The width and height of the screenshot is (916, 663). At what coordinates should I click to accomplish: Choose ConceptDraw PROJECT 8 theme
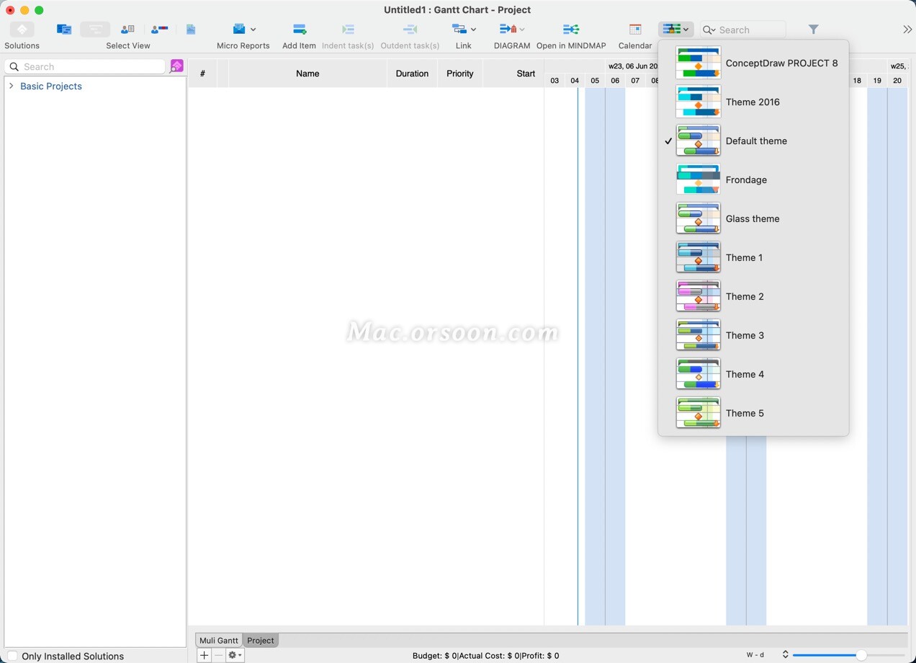coord(753,63)
